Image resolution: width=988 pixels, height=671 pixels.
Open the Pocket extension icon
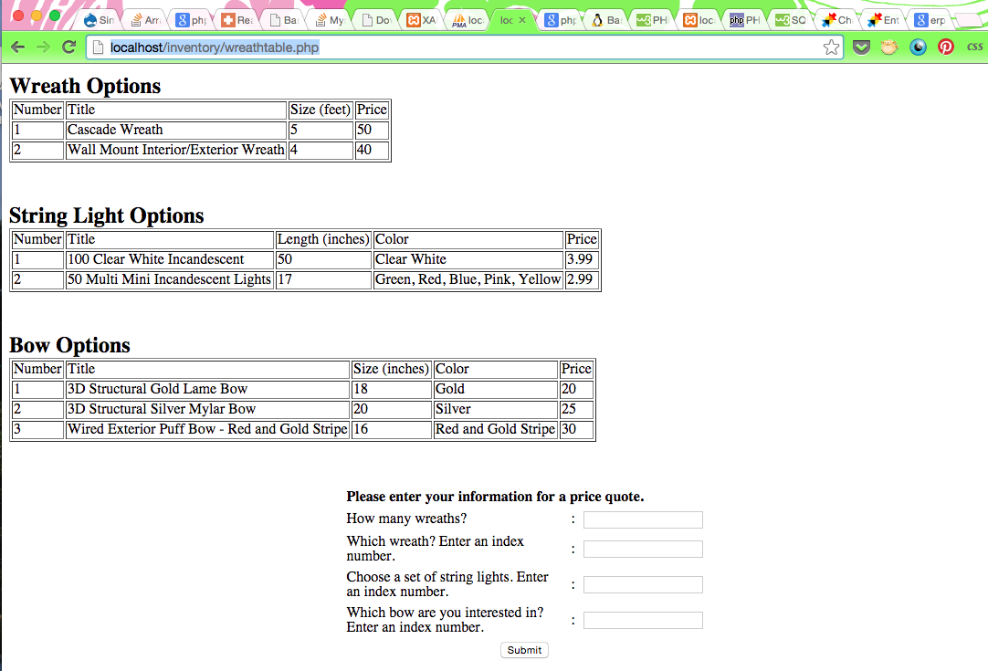point(861,47)
